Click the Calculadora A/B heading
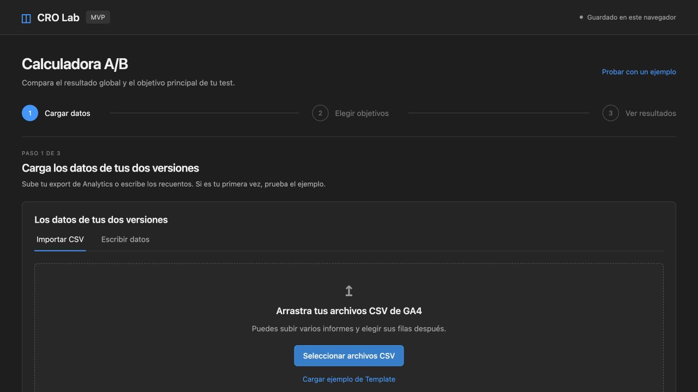The height and width of the screenshot is (392, 698). (75, 64)
